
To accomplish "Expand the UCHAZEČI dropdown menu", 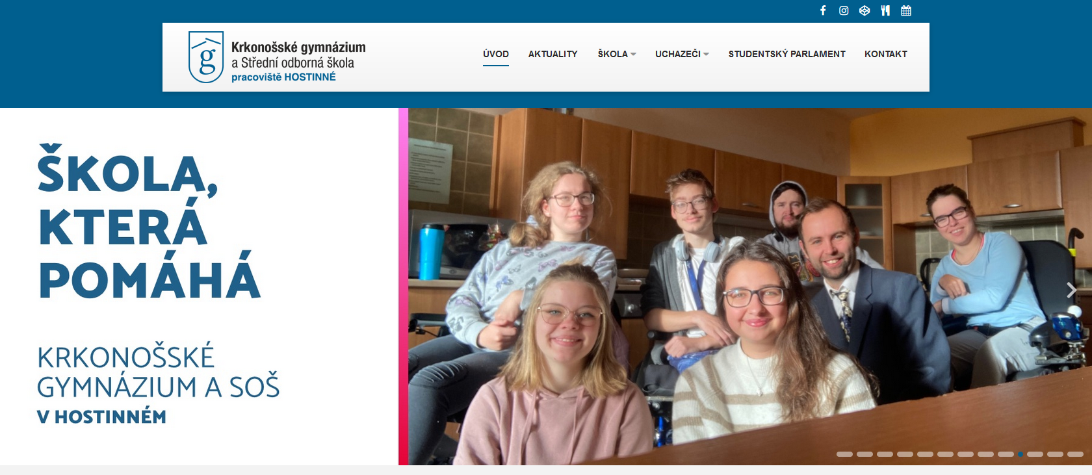I will (x=682, y=54).
